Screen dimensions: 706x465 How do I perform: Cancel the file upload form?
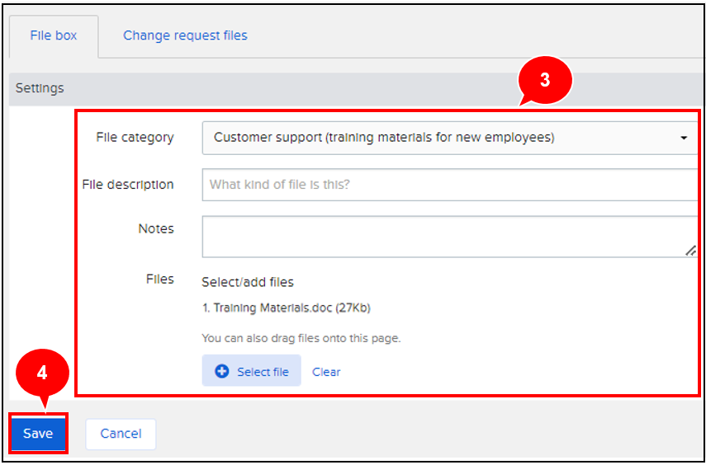pyautogui.click(x=121, y=434)
